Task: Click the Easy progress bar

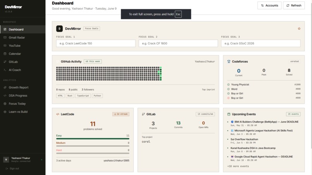Action: pos(93,139)
